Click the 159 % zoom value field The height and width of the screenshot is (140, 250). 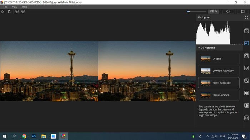(214, 12)
